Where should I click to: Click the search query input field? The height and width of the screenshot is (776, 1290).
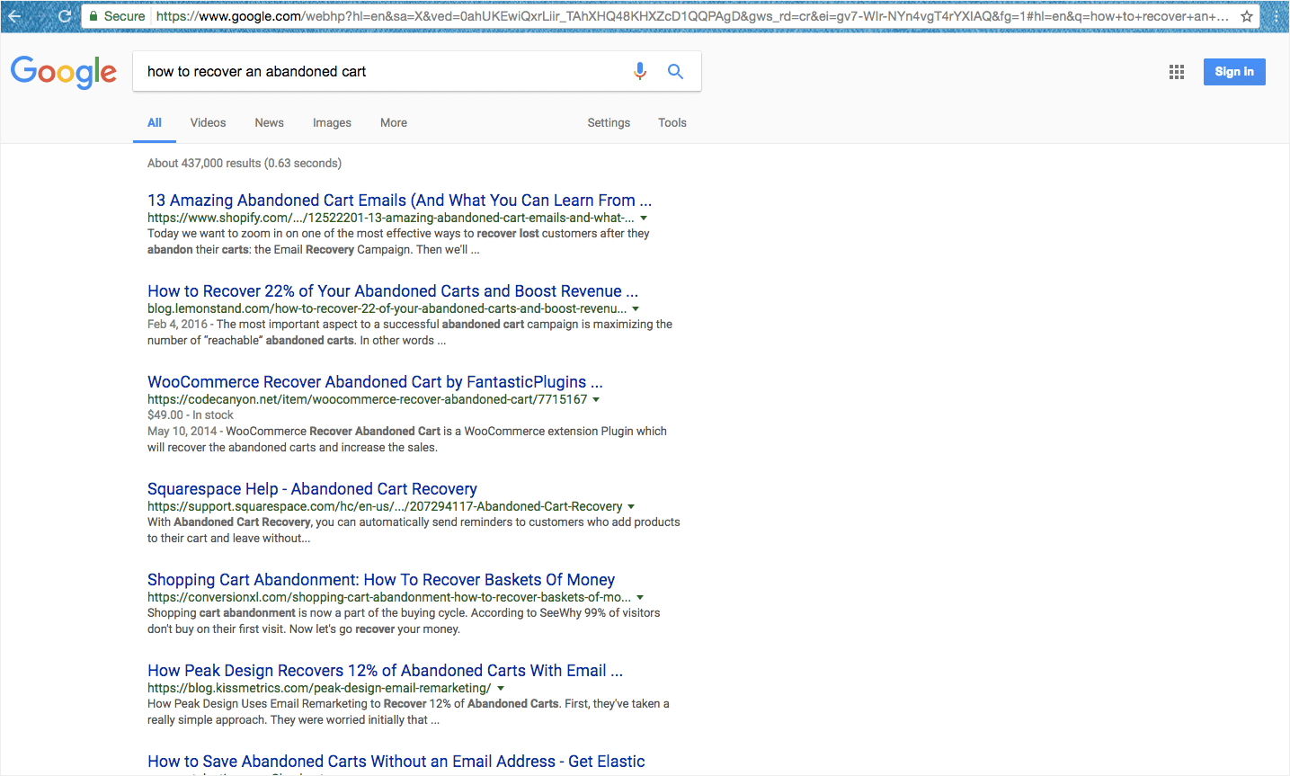click(378, 71)
